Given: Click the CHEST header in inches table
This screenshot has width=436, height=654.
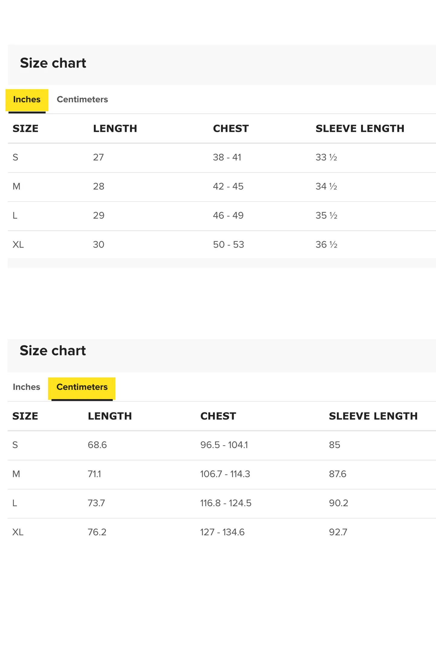Looking at the screenshot, I should pyautogui.click(x=231, y=128).
